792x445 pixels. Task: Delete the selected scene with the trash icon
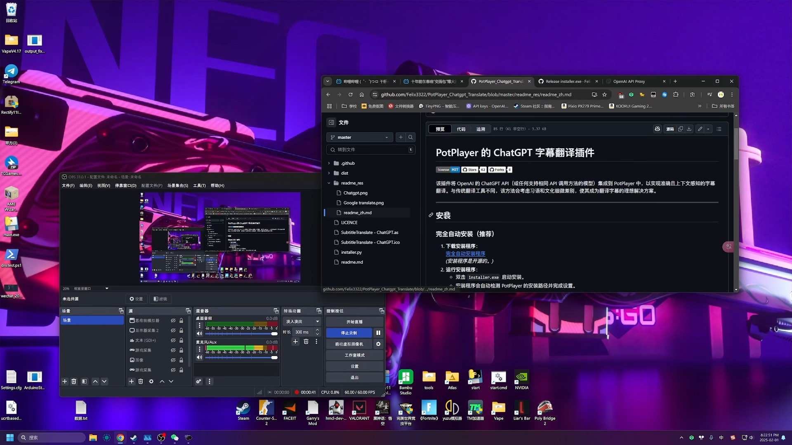coord(74,382)
